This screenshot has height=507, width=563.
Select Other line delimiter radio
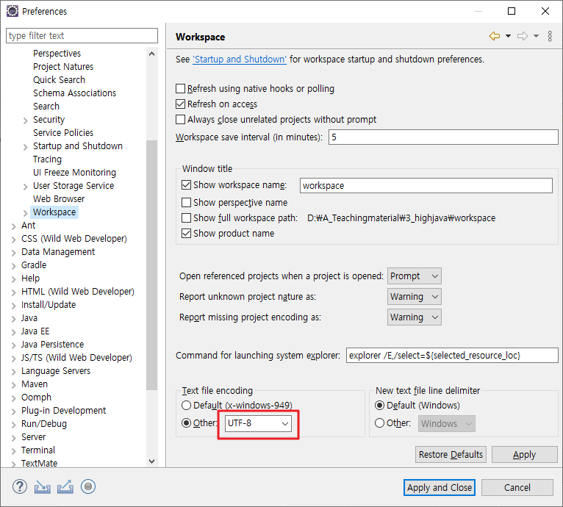click(x=379, y=423)
